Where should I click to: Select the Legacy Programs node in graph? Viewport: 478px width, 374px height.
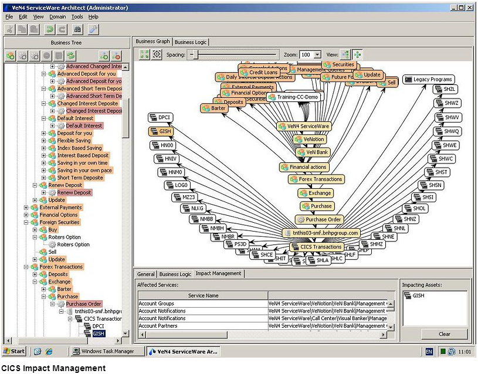coord(428,79)
